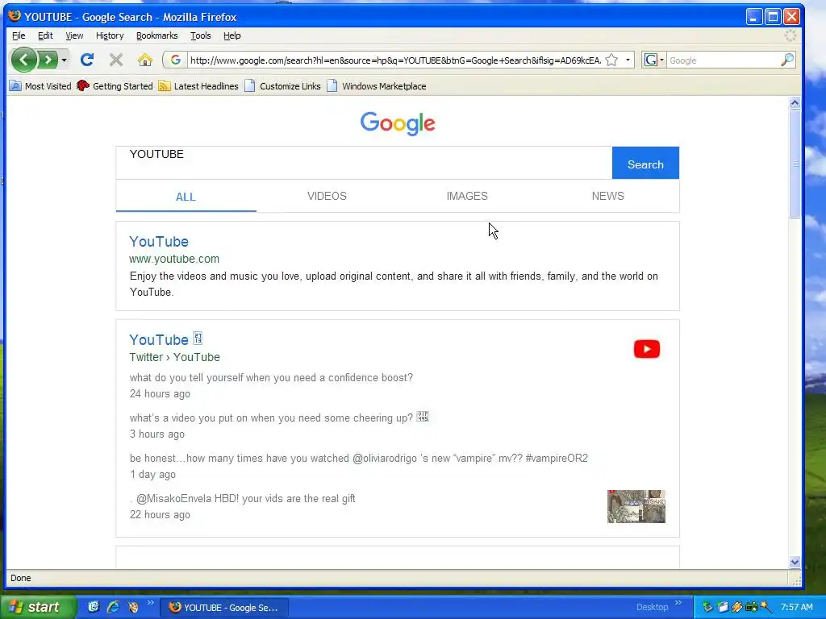Open the recent pages history dropdown arrow

coord(64,60)
